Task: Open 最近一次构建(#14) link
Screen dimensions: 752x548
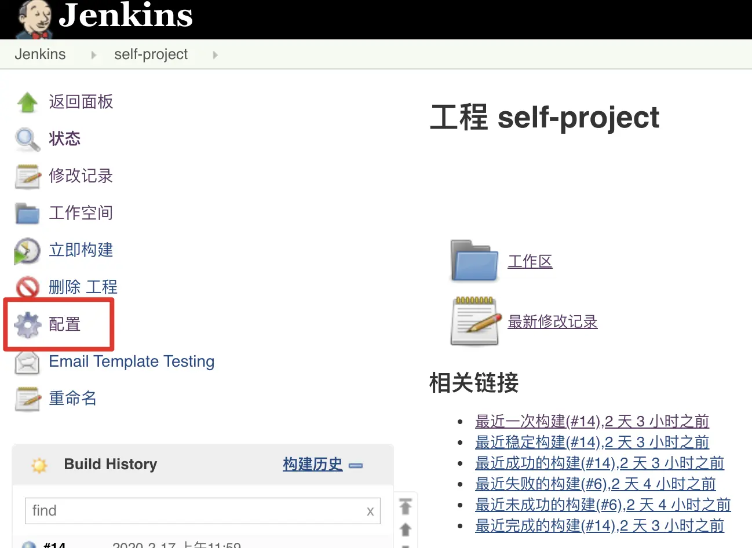Action: 592,421
